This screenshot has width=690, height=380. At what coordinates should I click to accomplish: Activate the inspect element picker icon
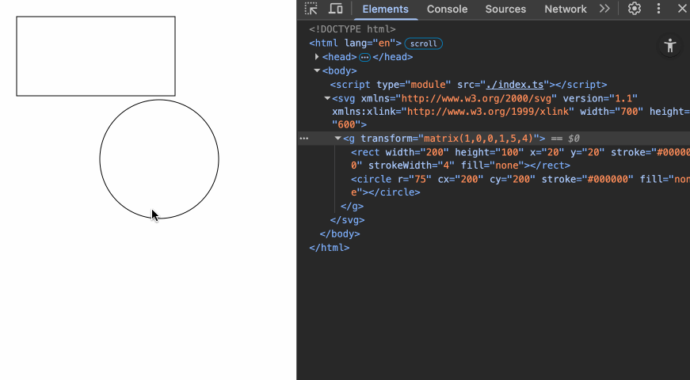311,9
